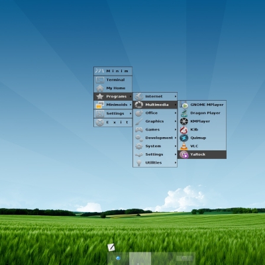Expand the Development submenu arrow
265x265 pixels.
click(x=176, y=138)
